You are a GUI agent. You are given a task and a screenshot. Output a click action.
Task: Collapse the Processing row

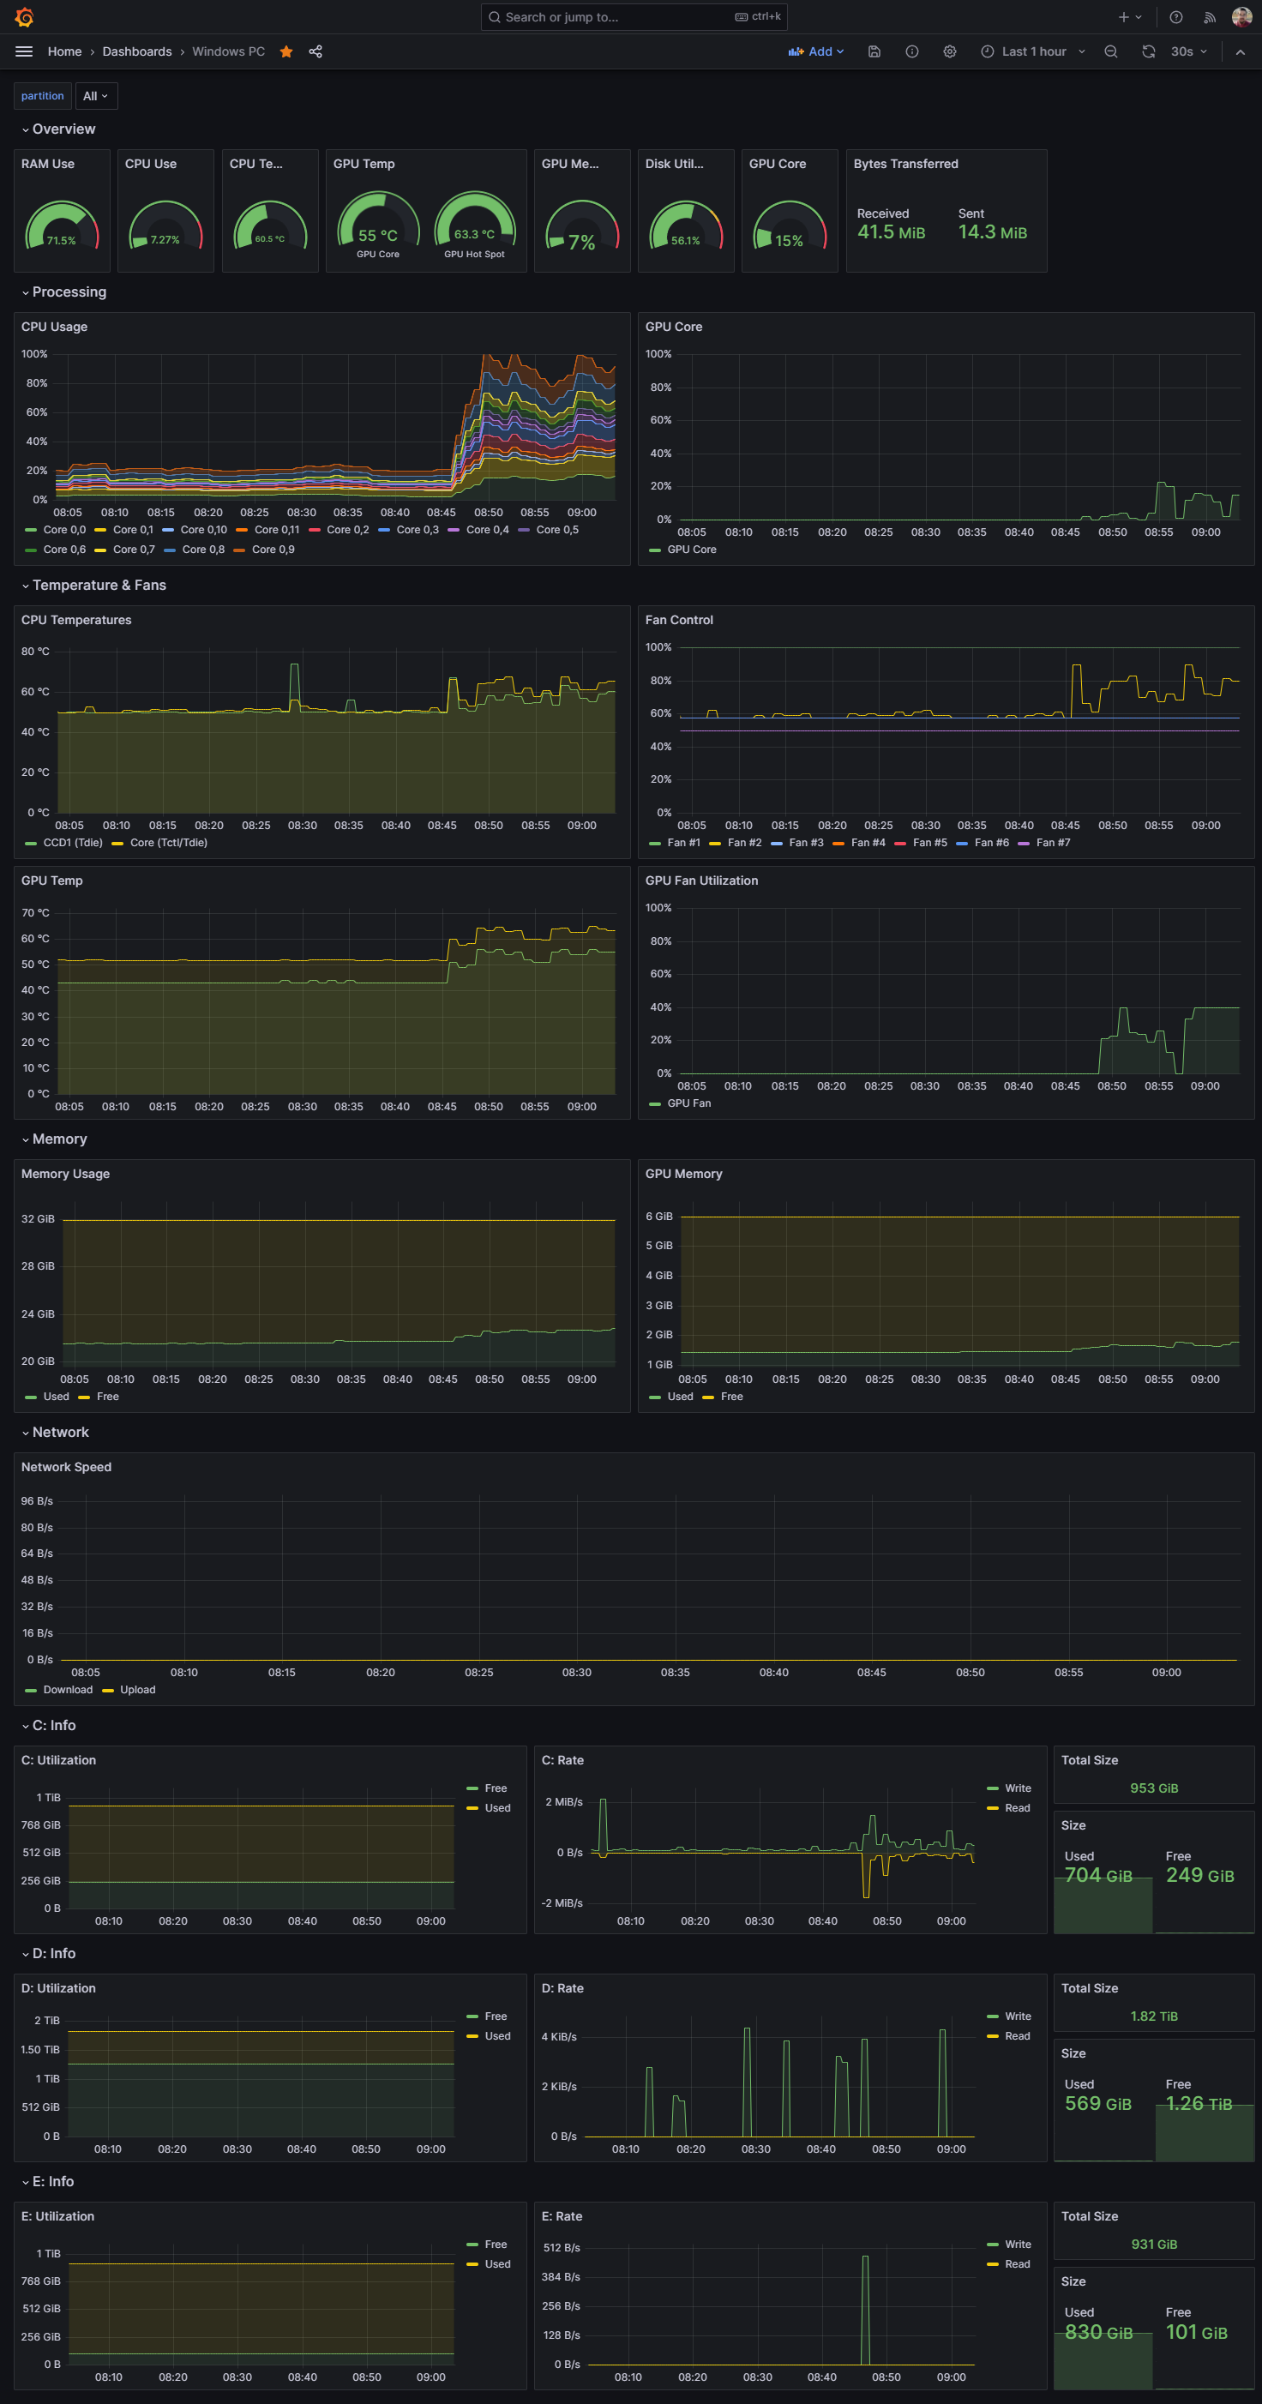click(63, 292)
